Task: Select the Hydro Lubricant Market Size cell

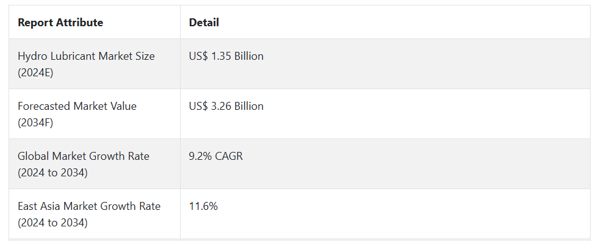Action: 95,64
